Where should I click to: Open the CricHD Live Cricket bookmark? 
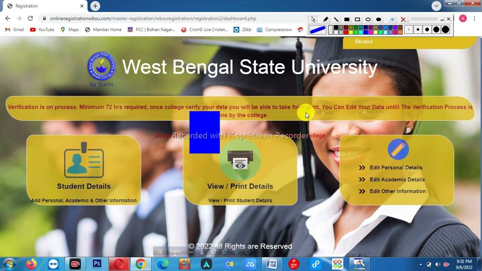coord(204,30)
